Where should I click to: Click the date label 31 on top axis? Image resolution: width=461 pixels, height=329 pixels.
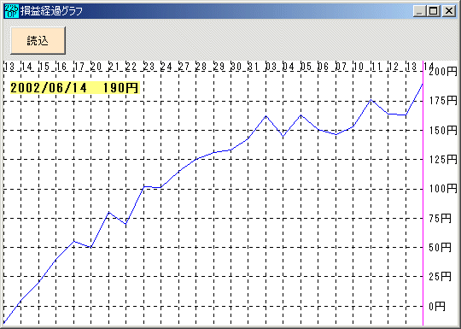[254, 67]
